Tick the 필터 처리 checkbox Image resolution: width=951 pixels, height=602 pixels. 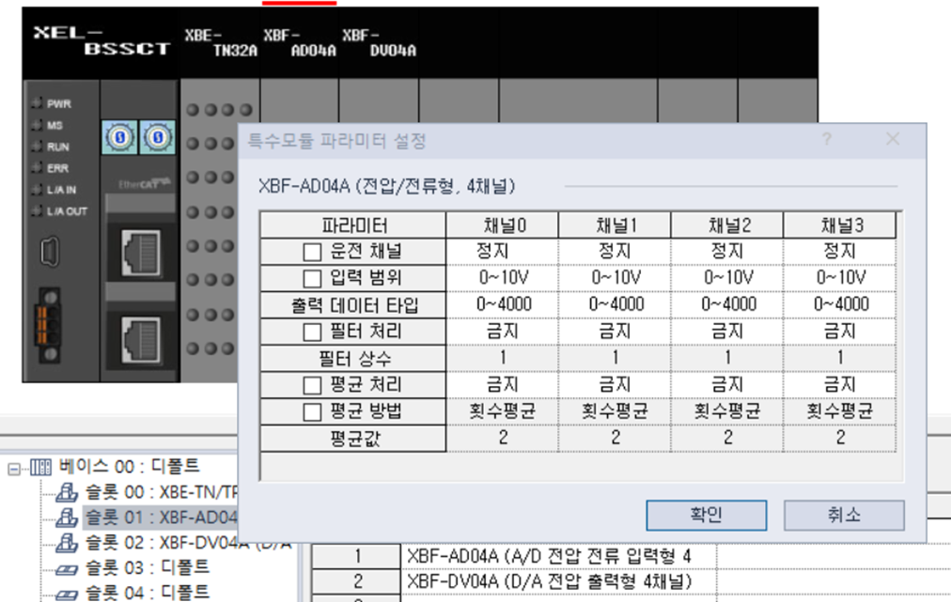click(312, 332)
